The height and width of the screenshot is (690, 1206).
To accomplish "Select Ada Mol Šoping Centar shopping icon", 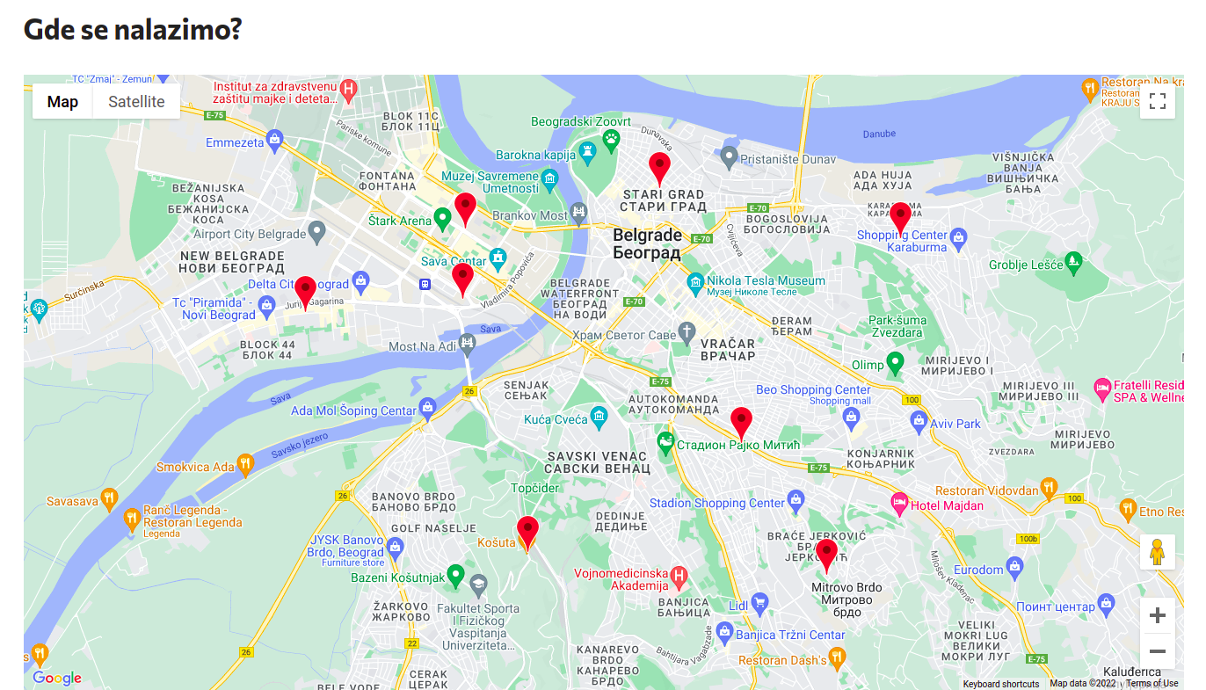I will tap(428, 407).
